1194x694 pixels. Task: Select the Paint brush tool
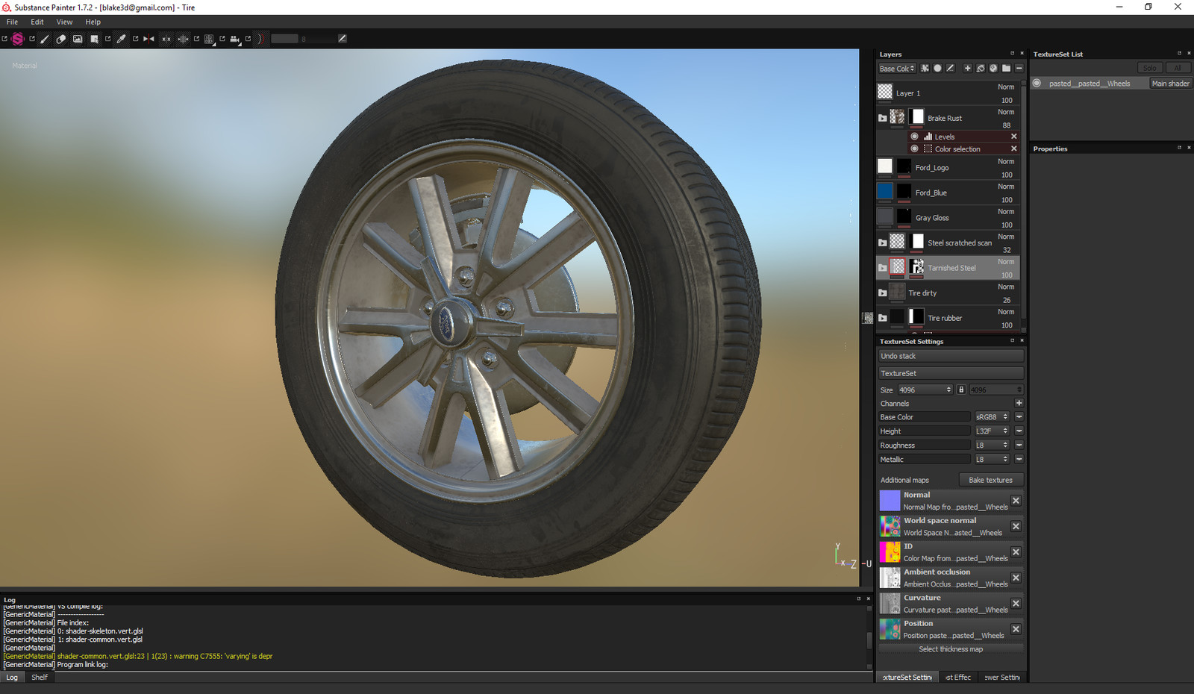click(x=45, y=39)
